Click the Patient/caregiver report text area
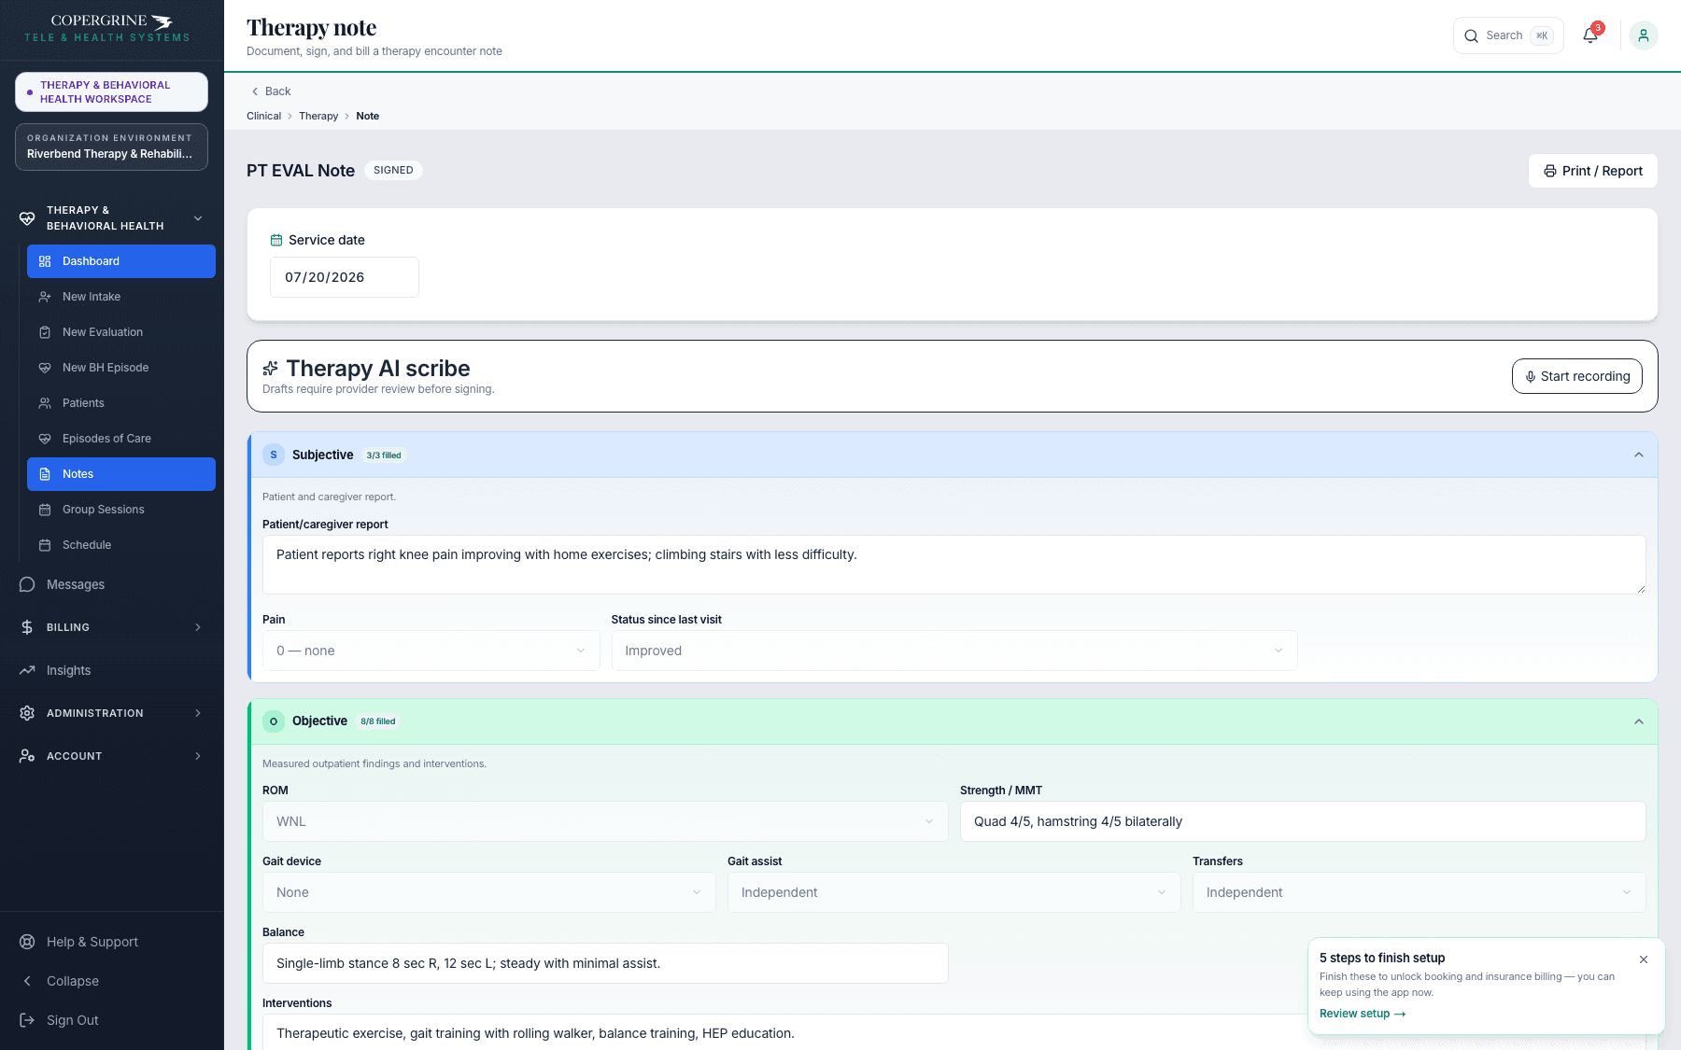Screen dimensions: 1681x1050 (954, 565)
